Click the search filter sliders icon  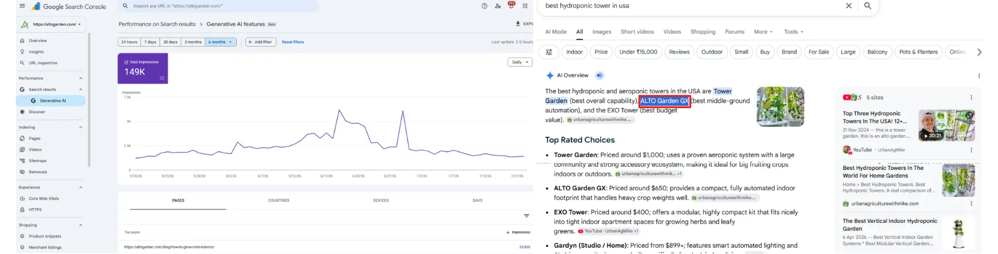click(x=549, y=52)
